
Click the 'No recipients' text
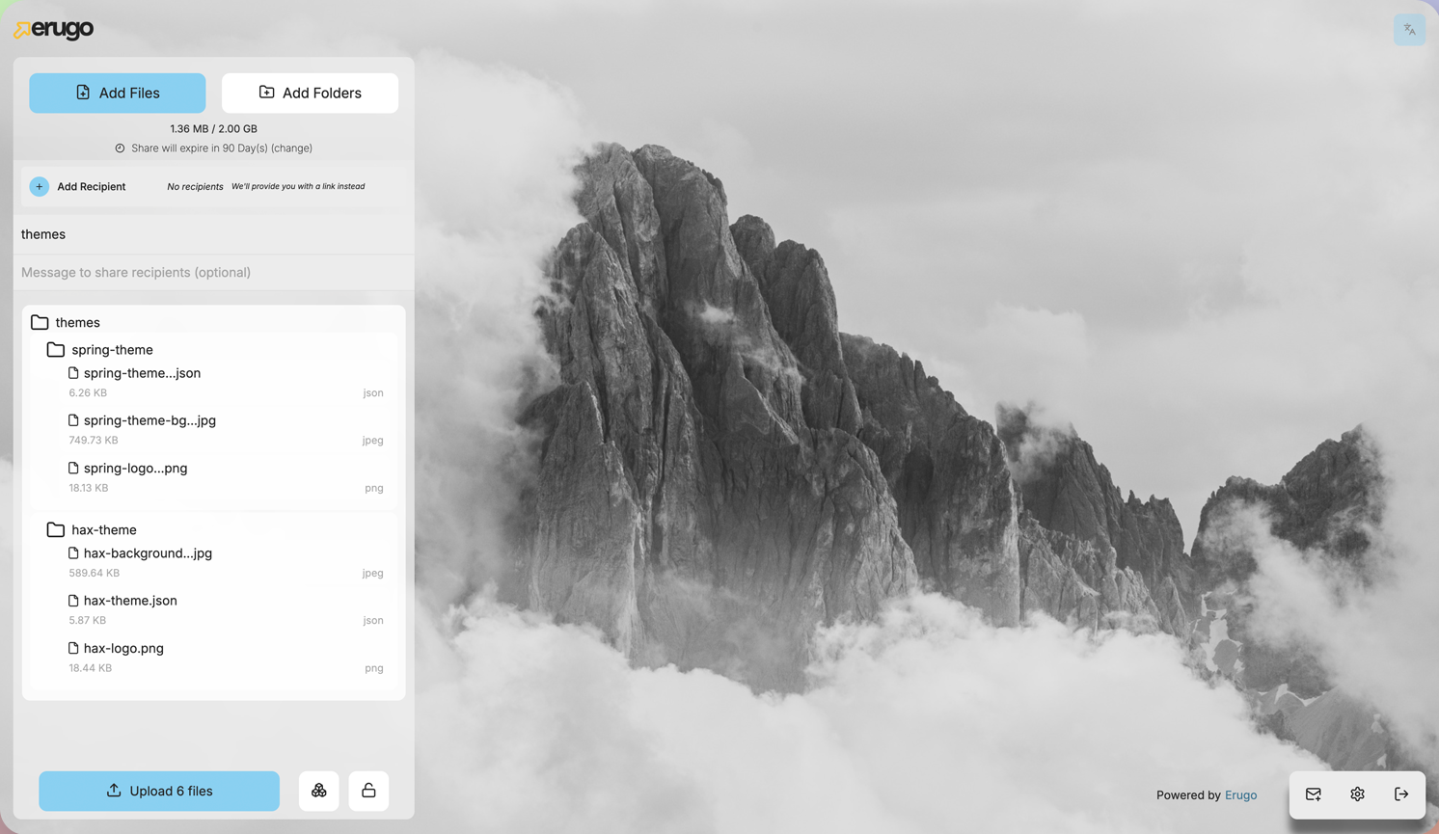(x=195, y=187)
